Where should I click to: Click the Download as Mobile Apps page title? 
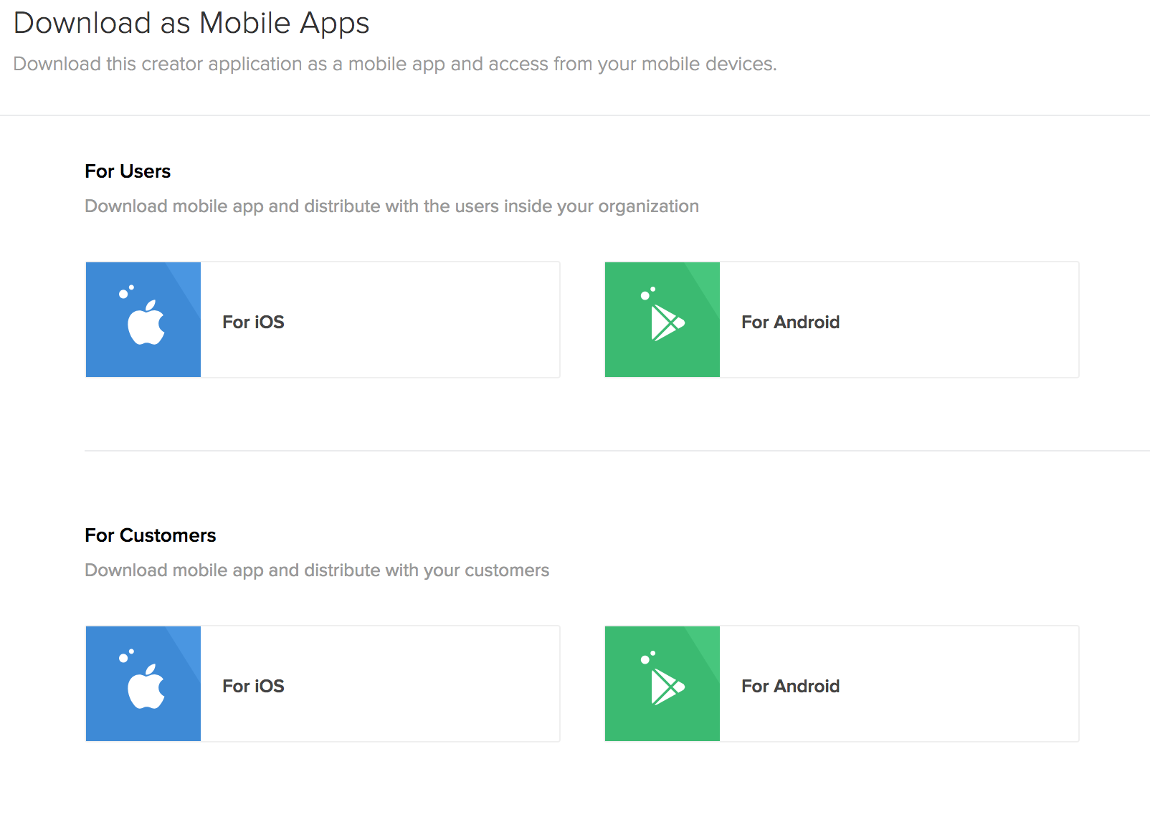pos(191,24)
